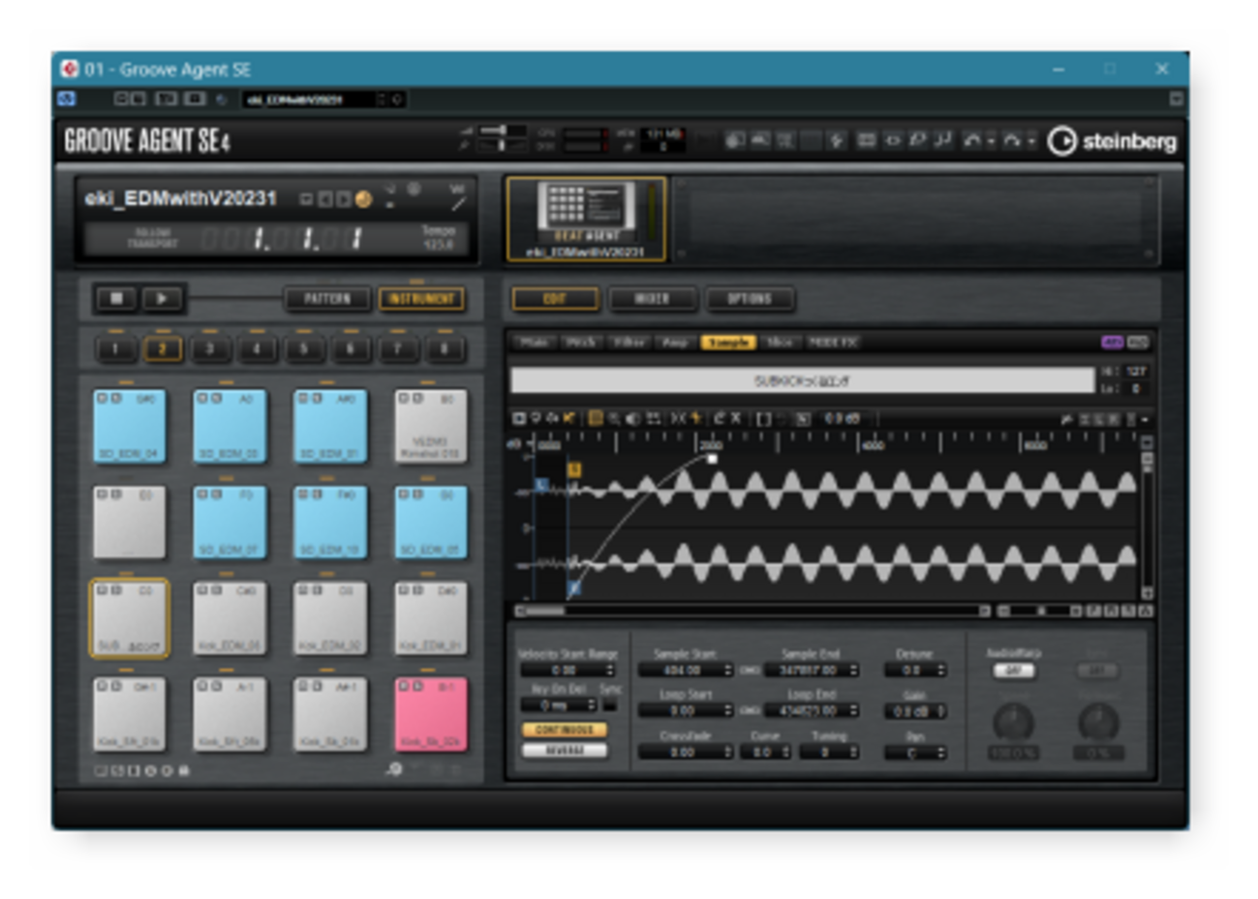The height and width of the screenshot is (899, 1258).
Task: Select pad group 1
Action: pos(115,348)
